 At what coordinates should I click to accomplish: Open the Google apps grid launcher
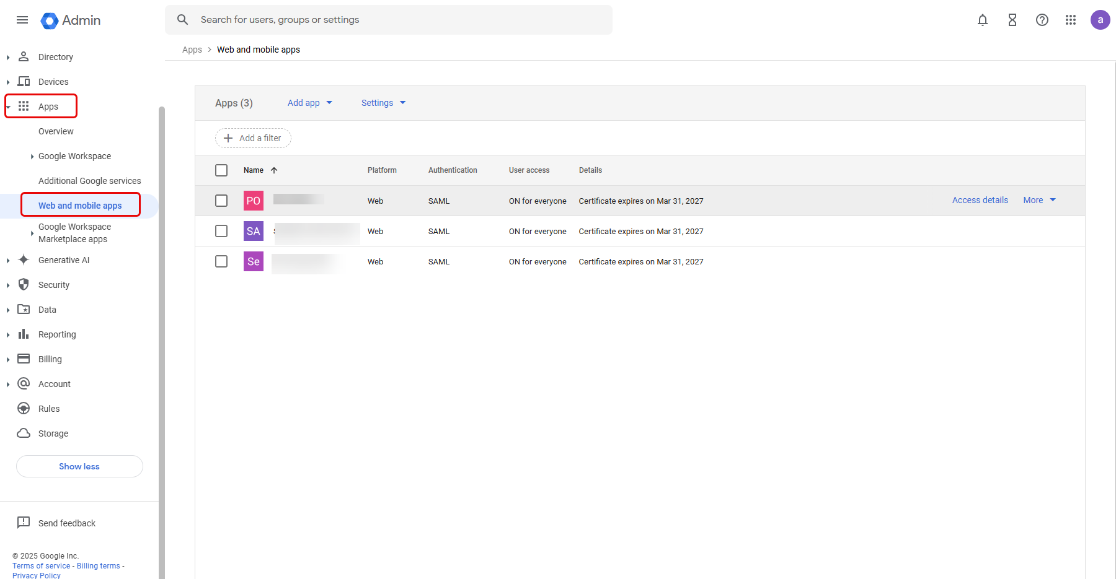(x=1070, y=20)
